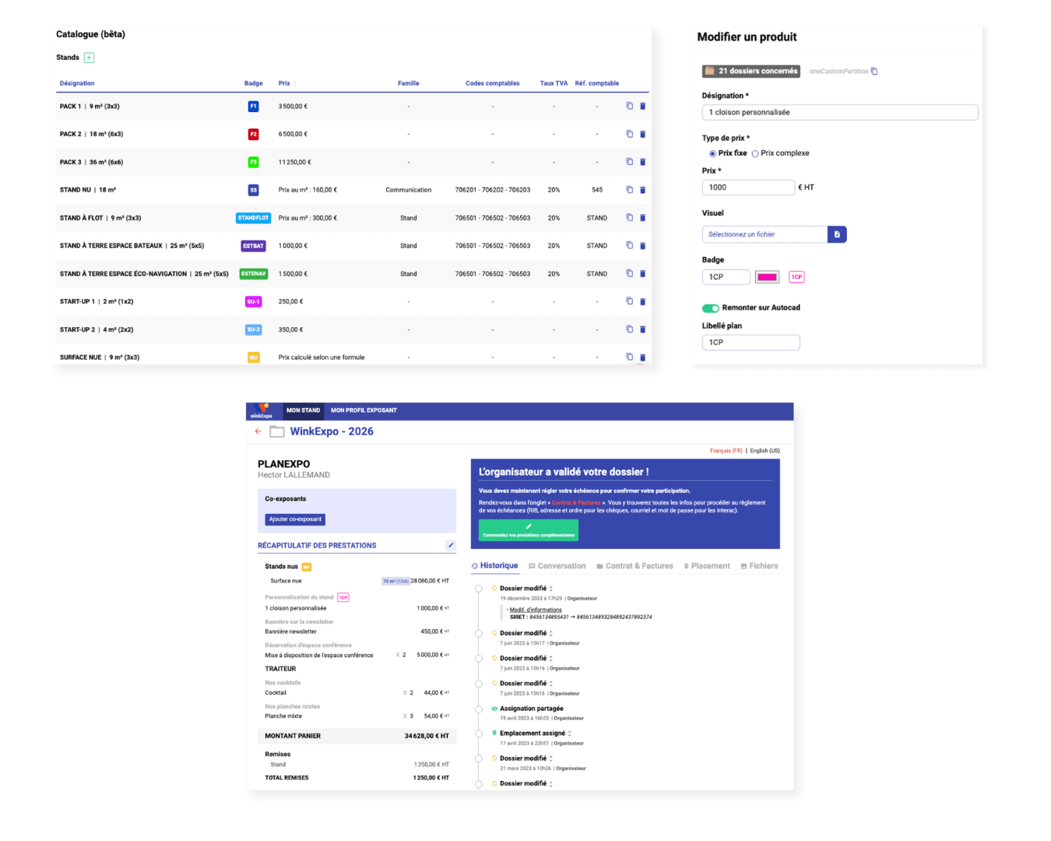Viewport: 1051px width, 841px height.
Task: Duplicate the ESPACE ÉCO-NAVIGATION stand row
Action: 630,273
